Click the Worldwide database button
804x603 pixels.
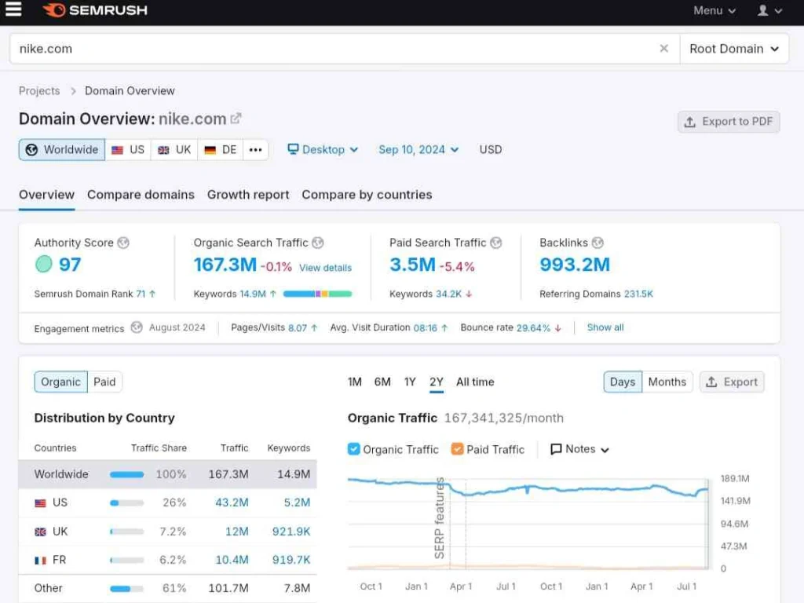(x=62, y=150)
